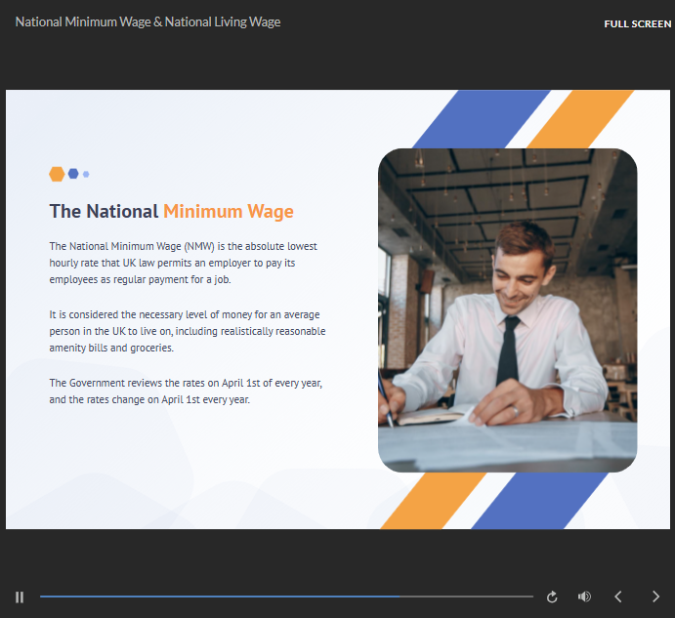Click the photo of the man writing
Image resolution: width=675 pixels, height=618 pixels.
click(x=508, y=310)
